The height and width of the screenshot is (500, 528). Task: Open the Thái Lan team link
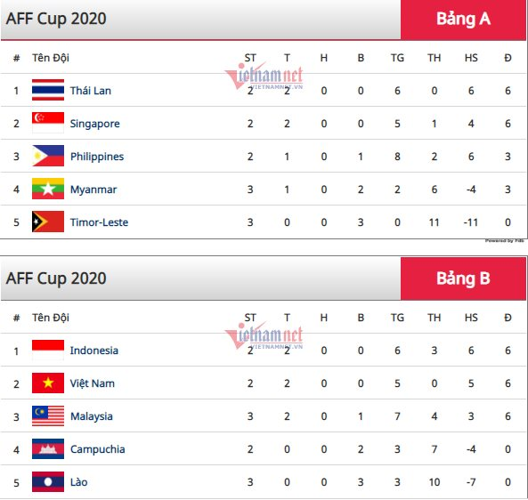[x=90, y=91]
